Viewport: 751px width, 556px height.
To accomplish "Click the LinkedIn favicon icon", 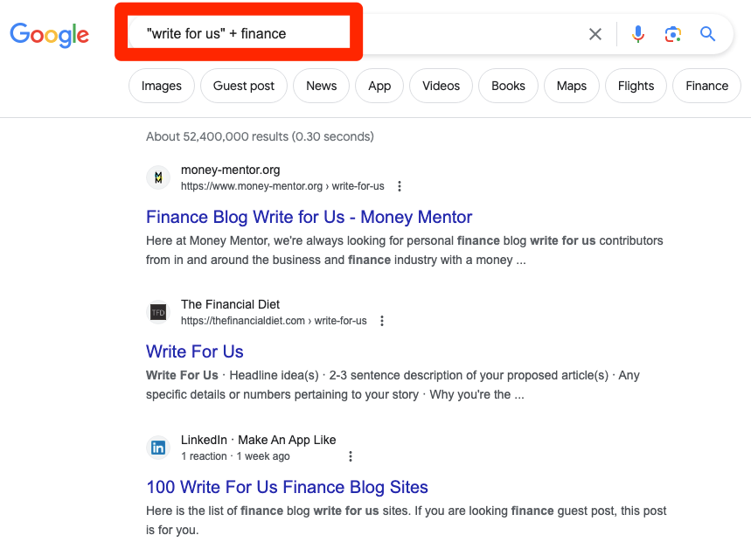I will pos(158,448).
